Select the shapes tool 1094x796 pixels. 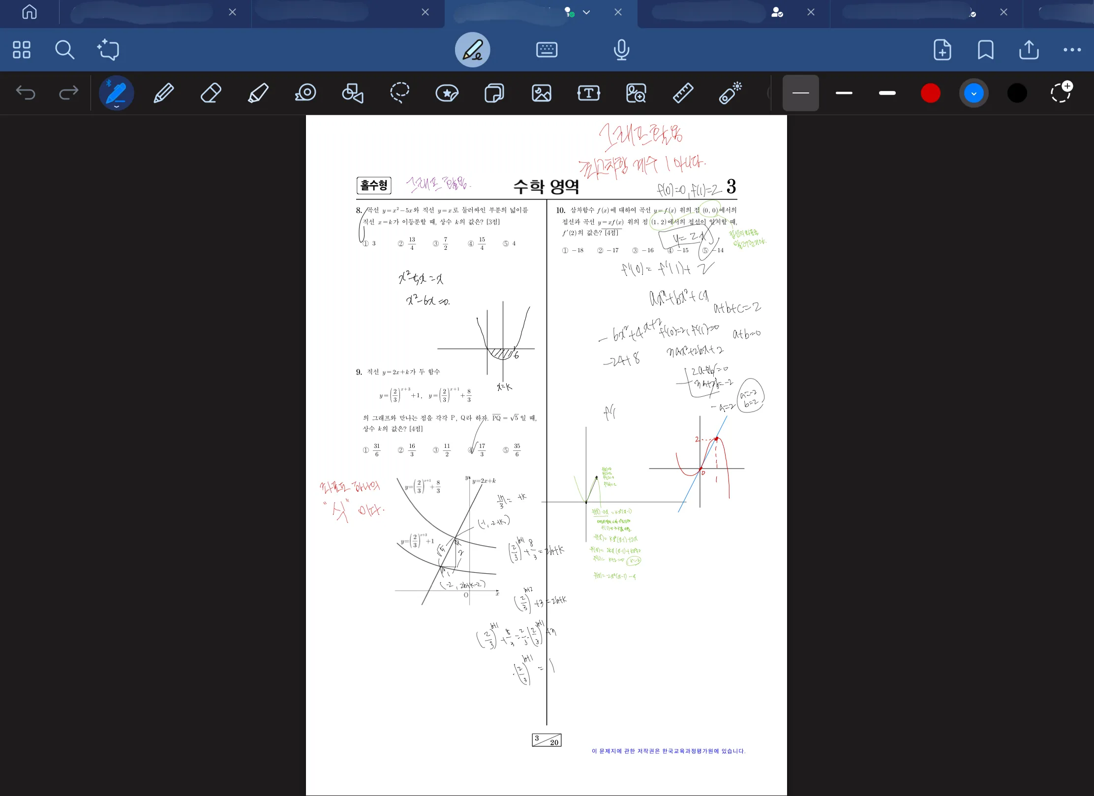click(353, 93)
